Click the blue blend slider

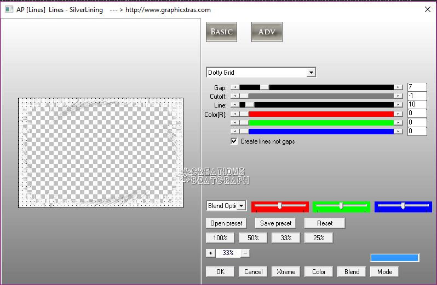pyautogui.click(x=403, y=207)
